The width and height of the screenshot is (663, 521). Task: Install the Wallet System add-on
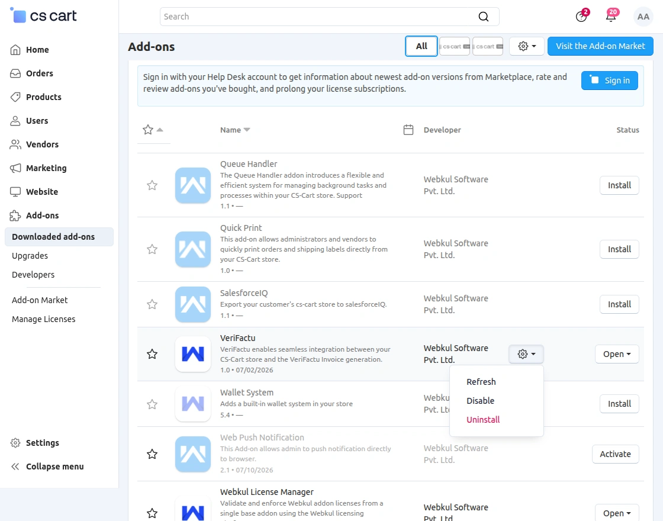click(619, 404)
